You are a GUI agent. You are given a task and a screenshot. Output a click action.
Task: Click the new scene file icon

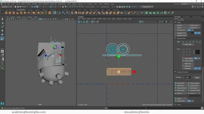coord(16,7)
